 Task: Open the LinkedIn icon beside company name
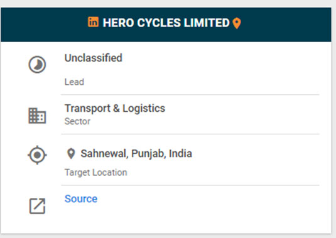[x=93, y=22]
